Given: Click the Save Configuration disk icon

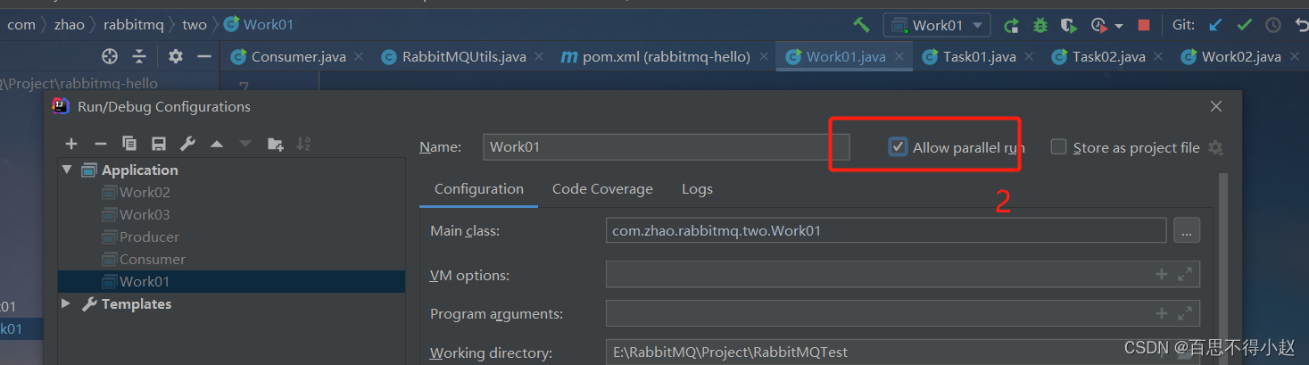Looking at the screenshot, I should 158,144.
